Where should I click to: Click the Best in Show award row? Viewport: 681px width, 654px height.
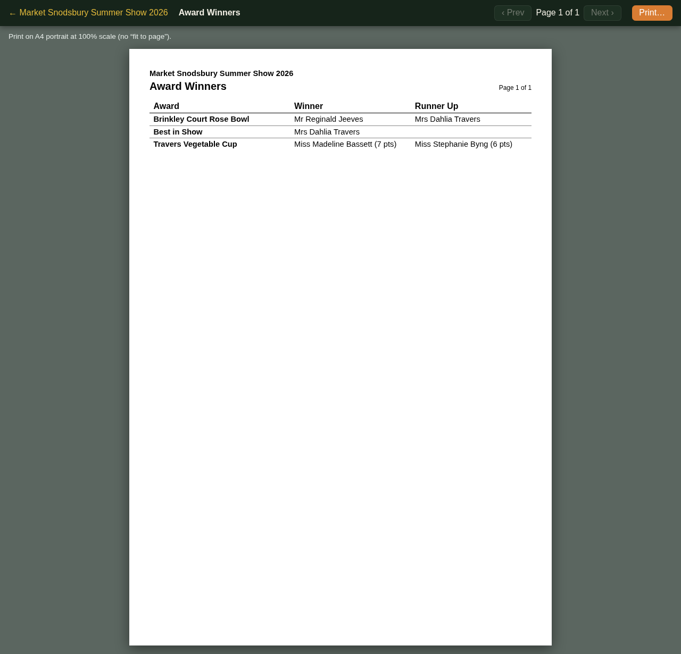340,132
